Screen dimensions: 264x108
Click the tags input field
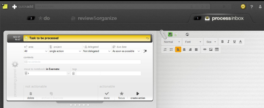(108, 73)
